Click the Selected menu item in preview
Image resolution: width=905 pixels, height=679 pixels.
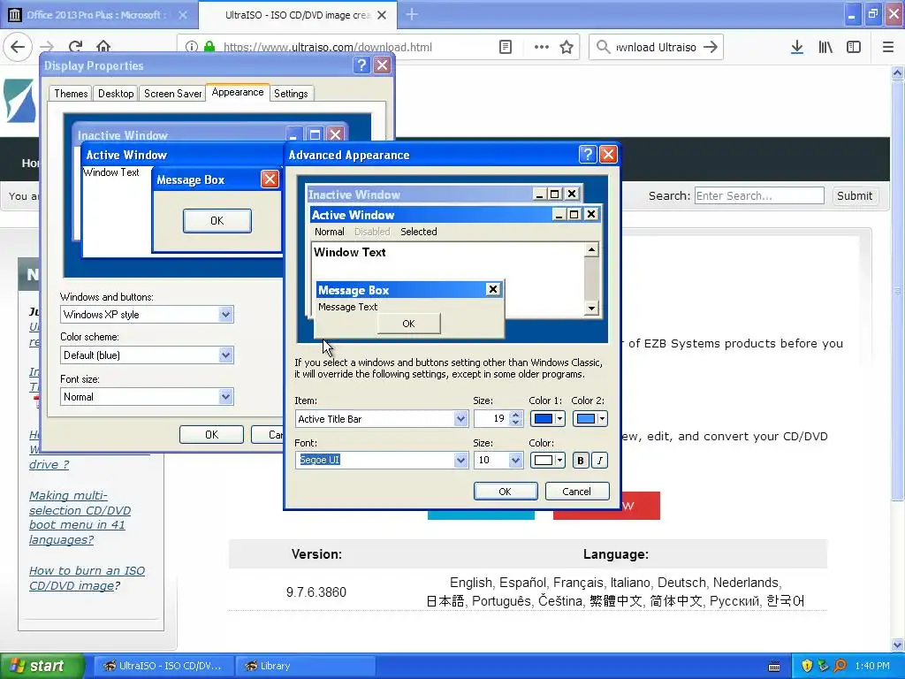tap(418, 232)
